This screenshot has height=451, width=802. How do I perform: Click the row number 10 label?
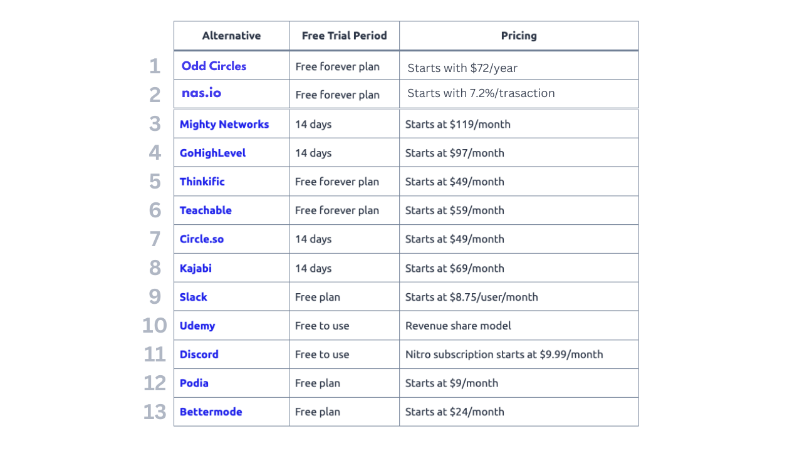pos(155,326)
